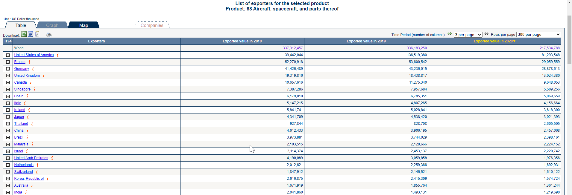Download the table as a Word document
The height and width of the screenshot is (195, 572).
pos(31,34)
